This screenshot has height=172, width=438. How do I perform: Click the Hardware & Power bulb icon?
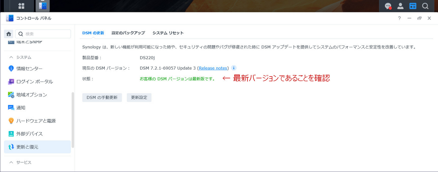tap(11, 121)
